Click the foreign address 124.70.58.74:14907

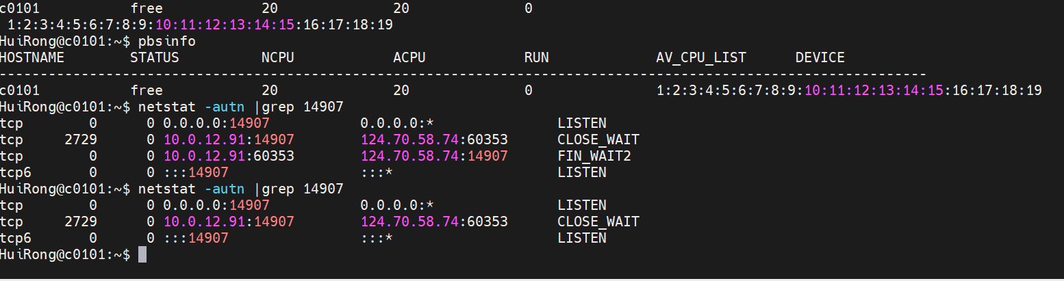tap(434, 156)
